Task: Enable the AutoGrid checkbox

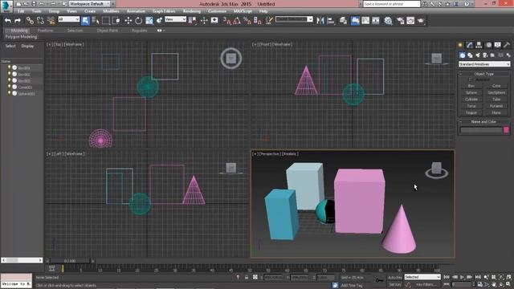Action: point(471,79)
